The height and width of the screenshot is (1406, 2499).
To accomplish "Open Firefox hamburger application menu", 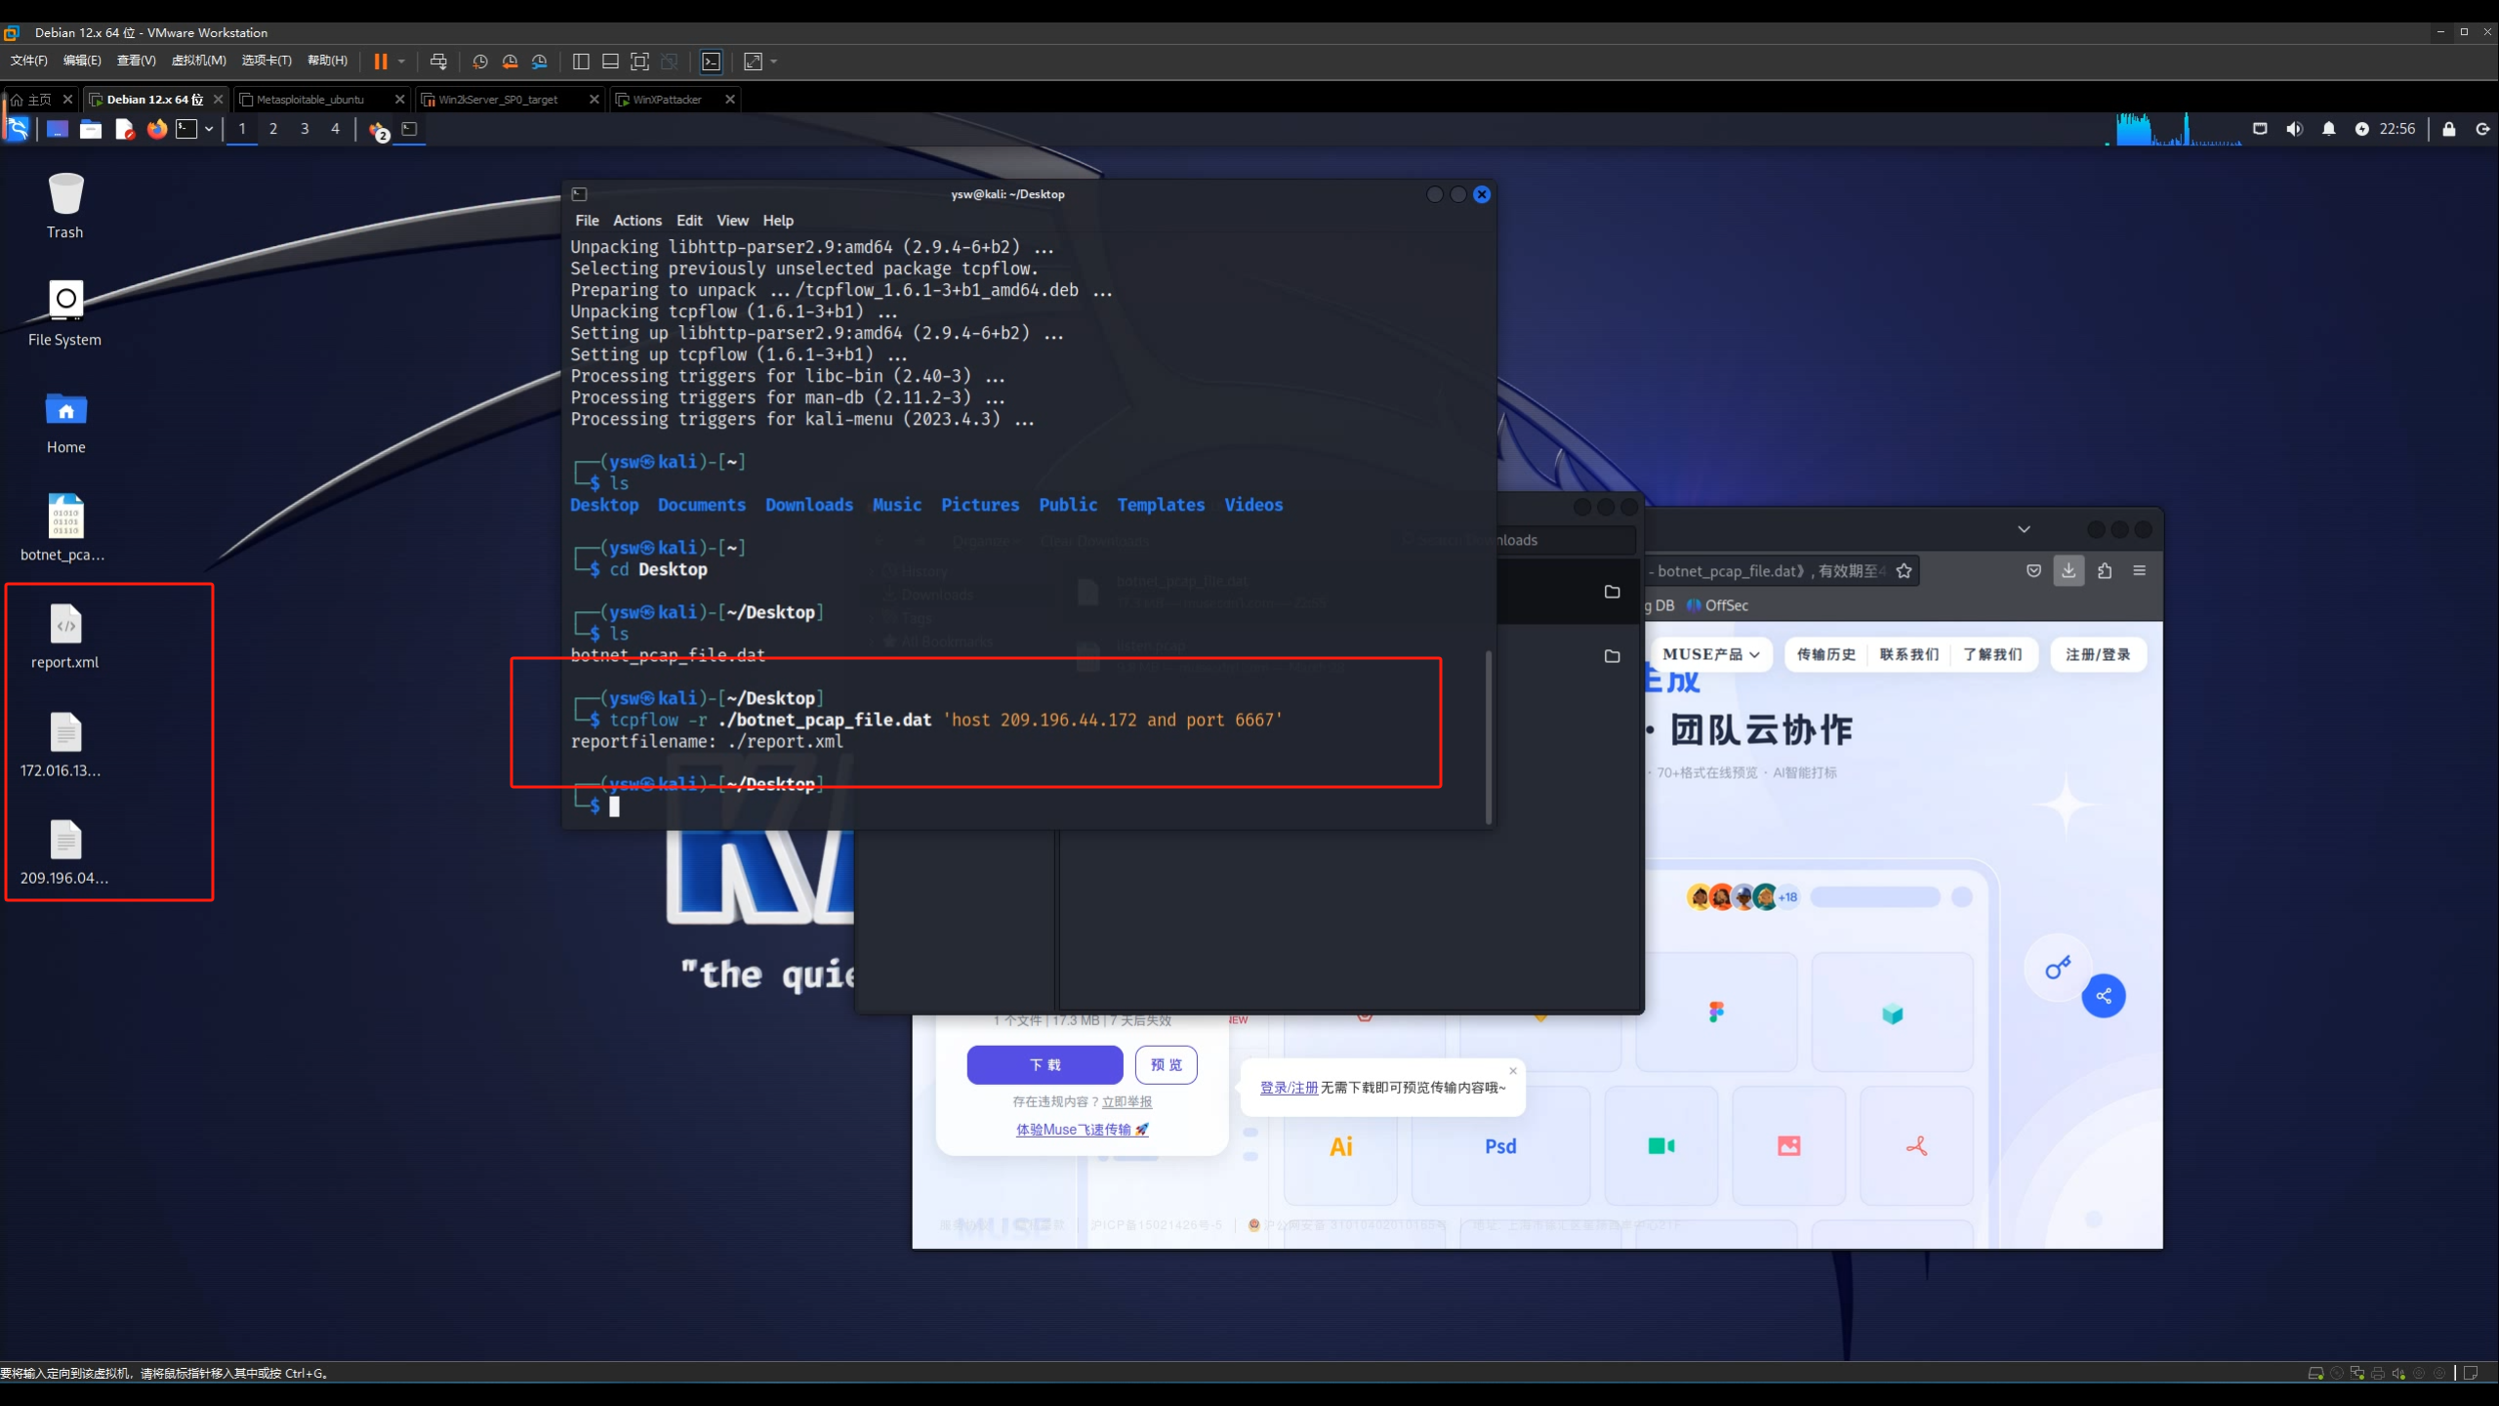I will click(x=2139, y=571).
